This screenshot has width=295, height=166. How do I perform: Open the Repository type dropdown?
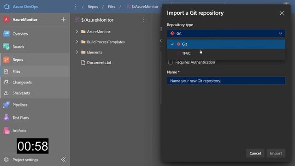tap(226, 33)
